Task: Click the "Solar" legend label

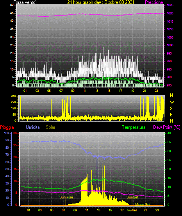Action: 51,127
